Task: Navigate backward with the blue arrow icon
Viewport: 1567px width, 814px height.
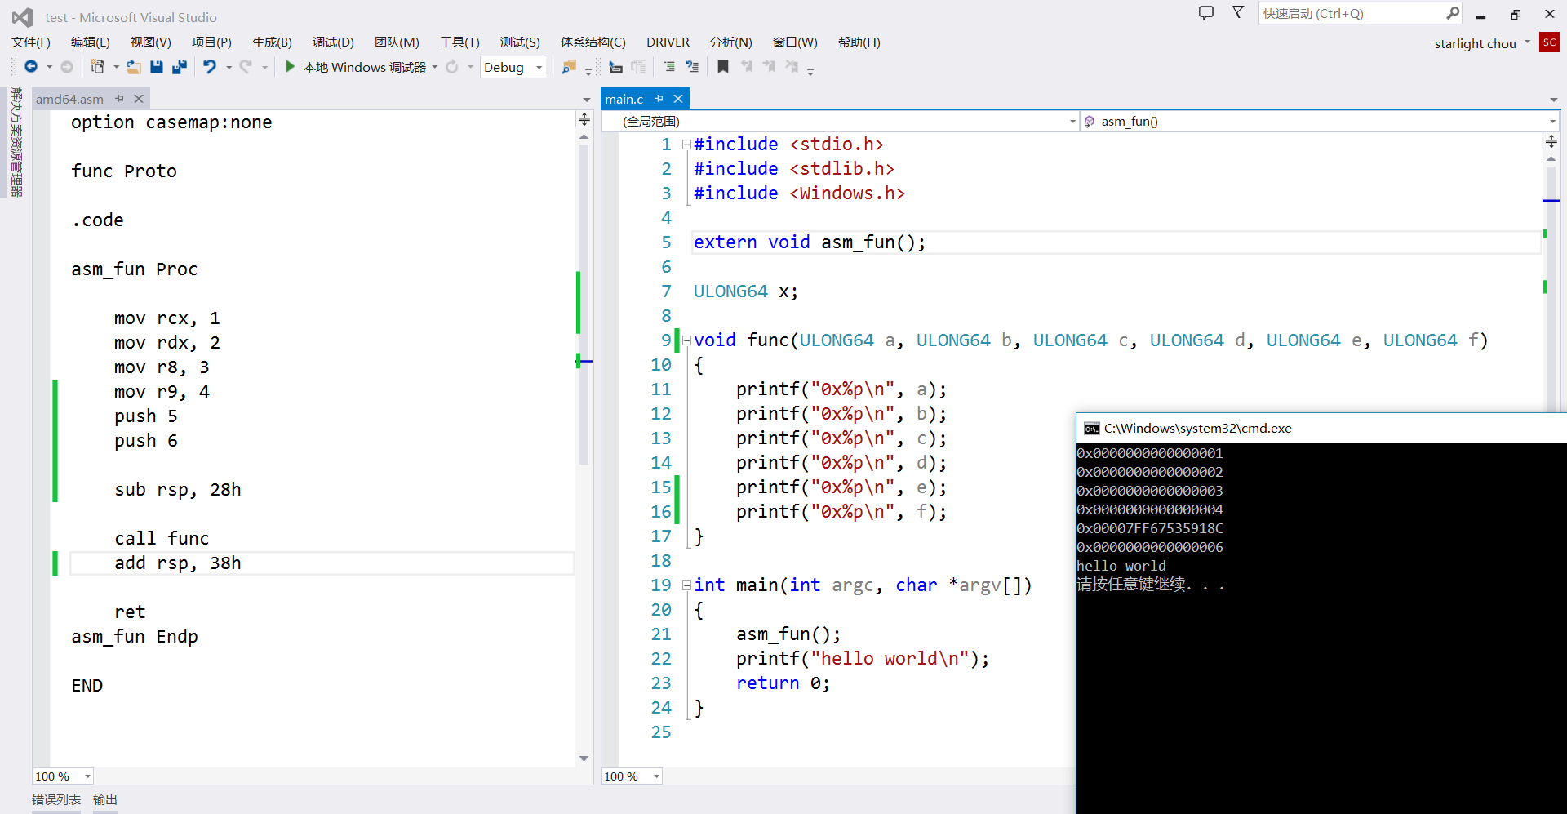Action: pos(31,67)
